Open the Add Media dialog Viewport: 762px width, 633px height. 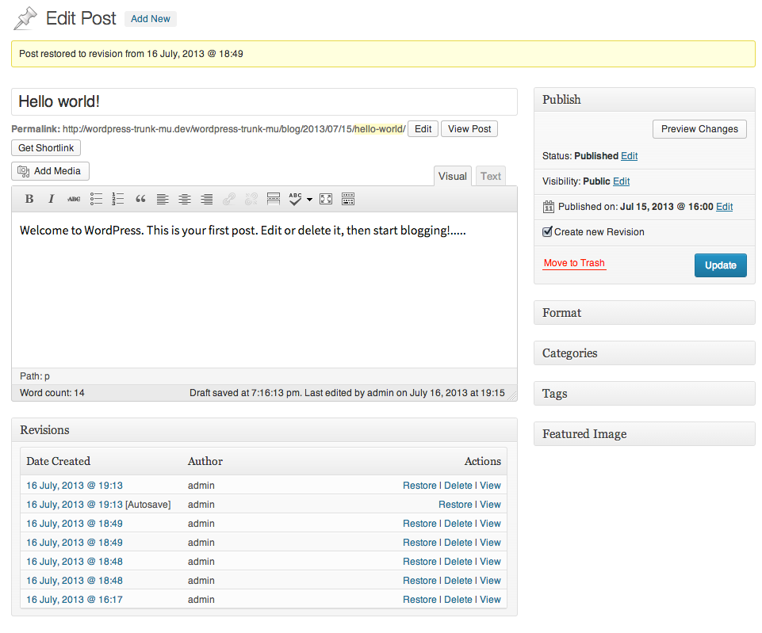point(51,171)
